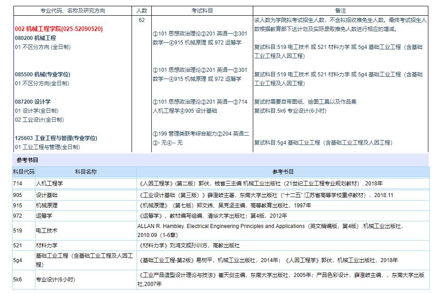Select the 人机工程学 subject name cell

(x=49, y=184)
